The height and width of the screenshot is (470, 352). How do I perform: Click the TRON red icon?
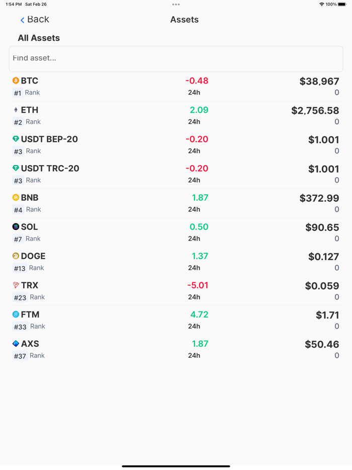(15, 285)
